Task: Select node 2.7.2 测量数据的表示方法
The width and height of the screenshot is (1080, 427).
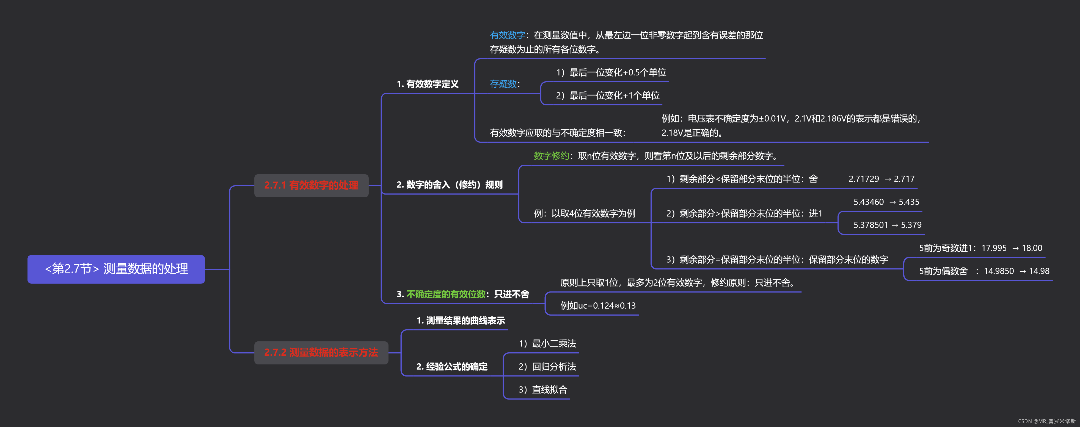Action: (321, 352)
